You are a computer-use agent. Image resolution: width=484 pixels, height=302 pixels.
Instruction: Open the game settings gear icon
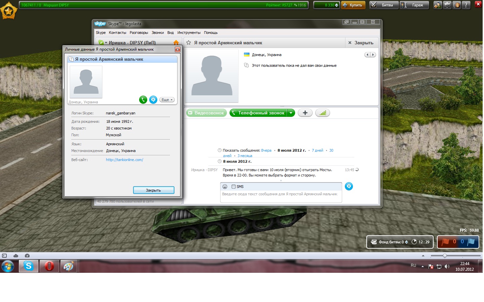(447, 5)
